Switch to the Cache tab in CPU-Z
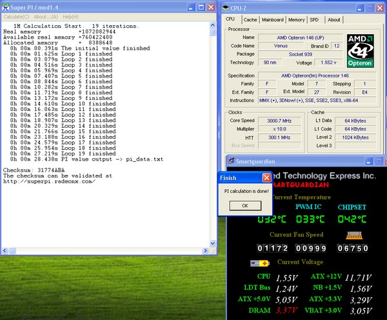Viewport: 387px width, 320px height. point(250,20)
